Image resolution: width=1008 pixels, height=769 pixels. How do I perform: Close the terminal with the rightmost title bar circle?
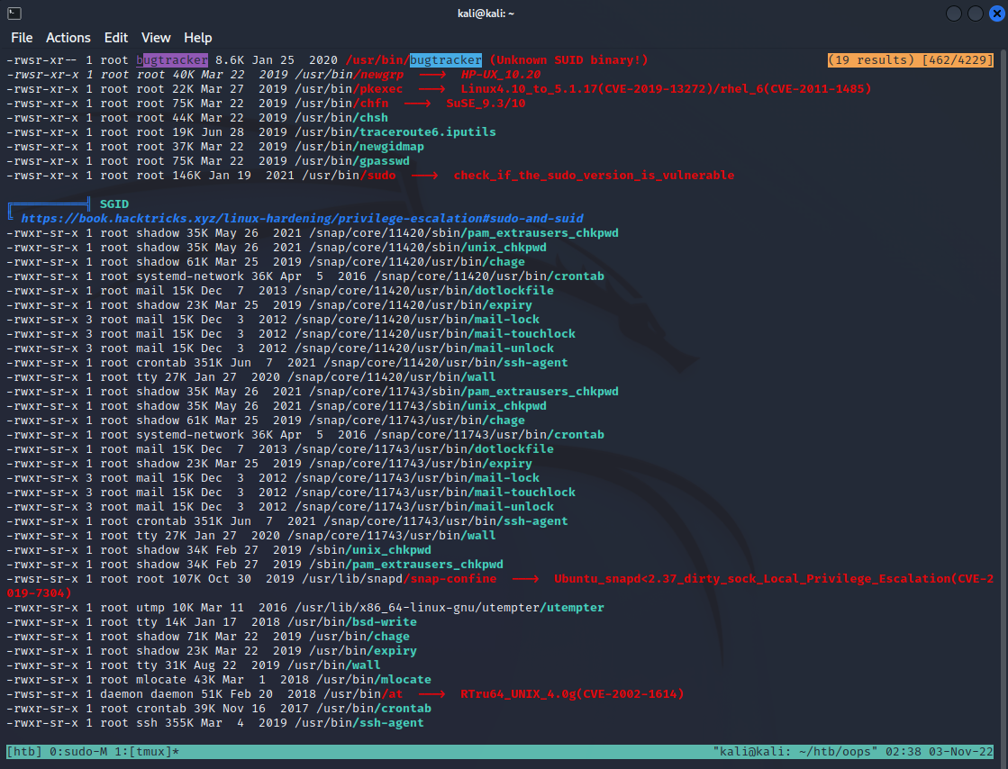click(x=994, y=13)
